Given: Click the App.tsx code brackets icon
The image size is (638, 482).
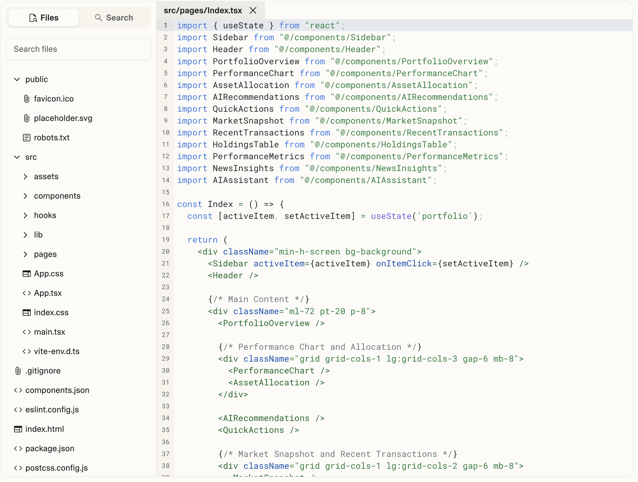Looking at the screenshot, I should [x=26, y=293].
